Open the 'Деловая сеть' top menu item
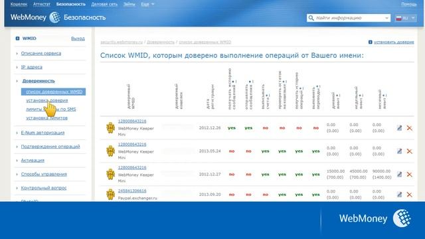Image resolution: width=425 pixels, height=239 pixels. coord(104,4)
